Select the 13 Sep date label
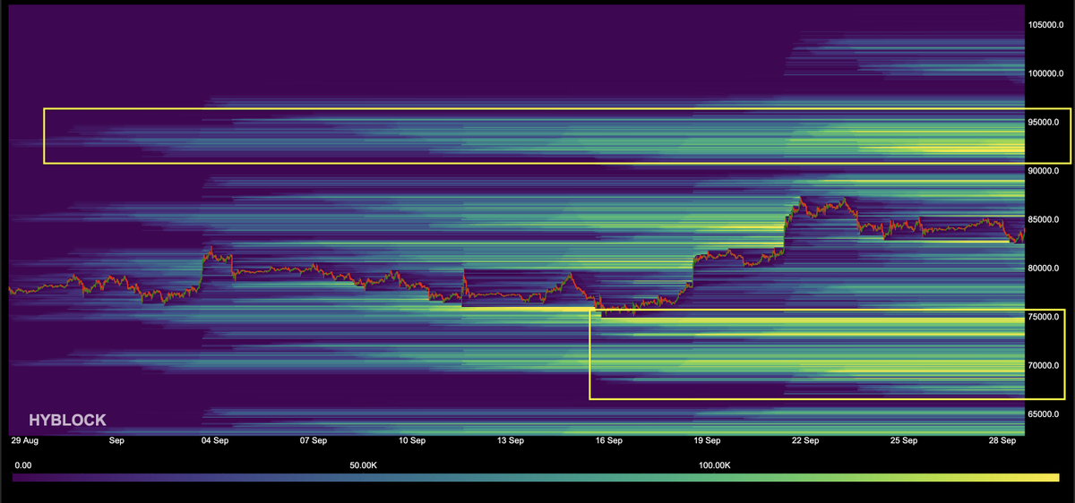 click(x=510, y=441)
